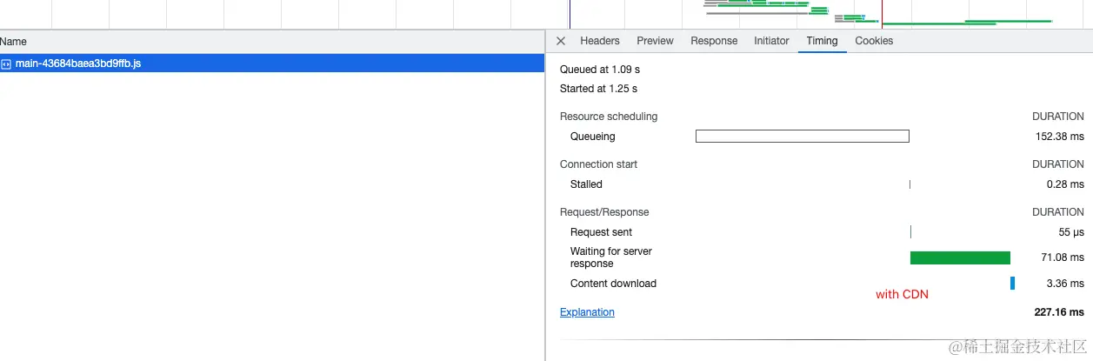Click the Queueing label
Image resolution: width=1093 pixels, height=361 pixels.
click(x=592, y=137)
